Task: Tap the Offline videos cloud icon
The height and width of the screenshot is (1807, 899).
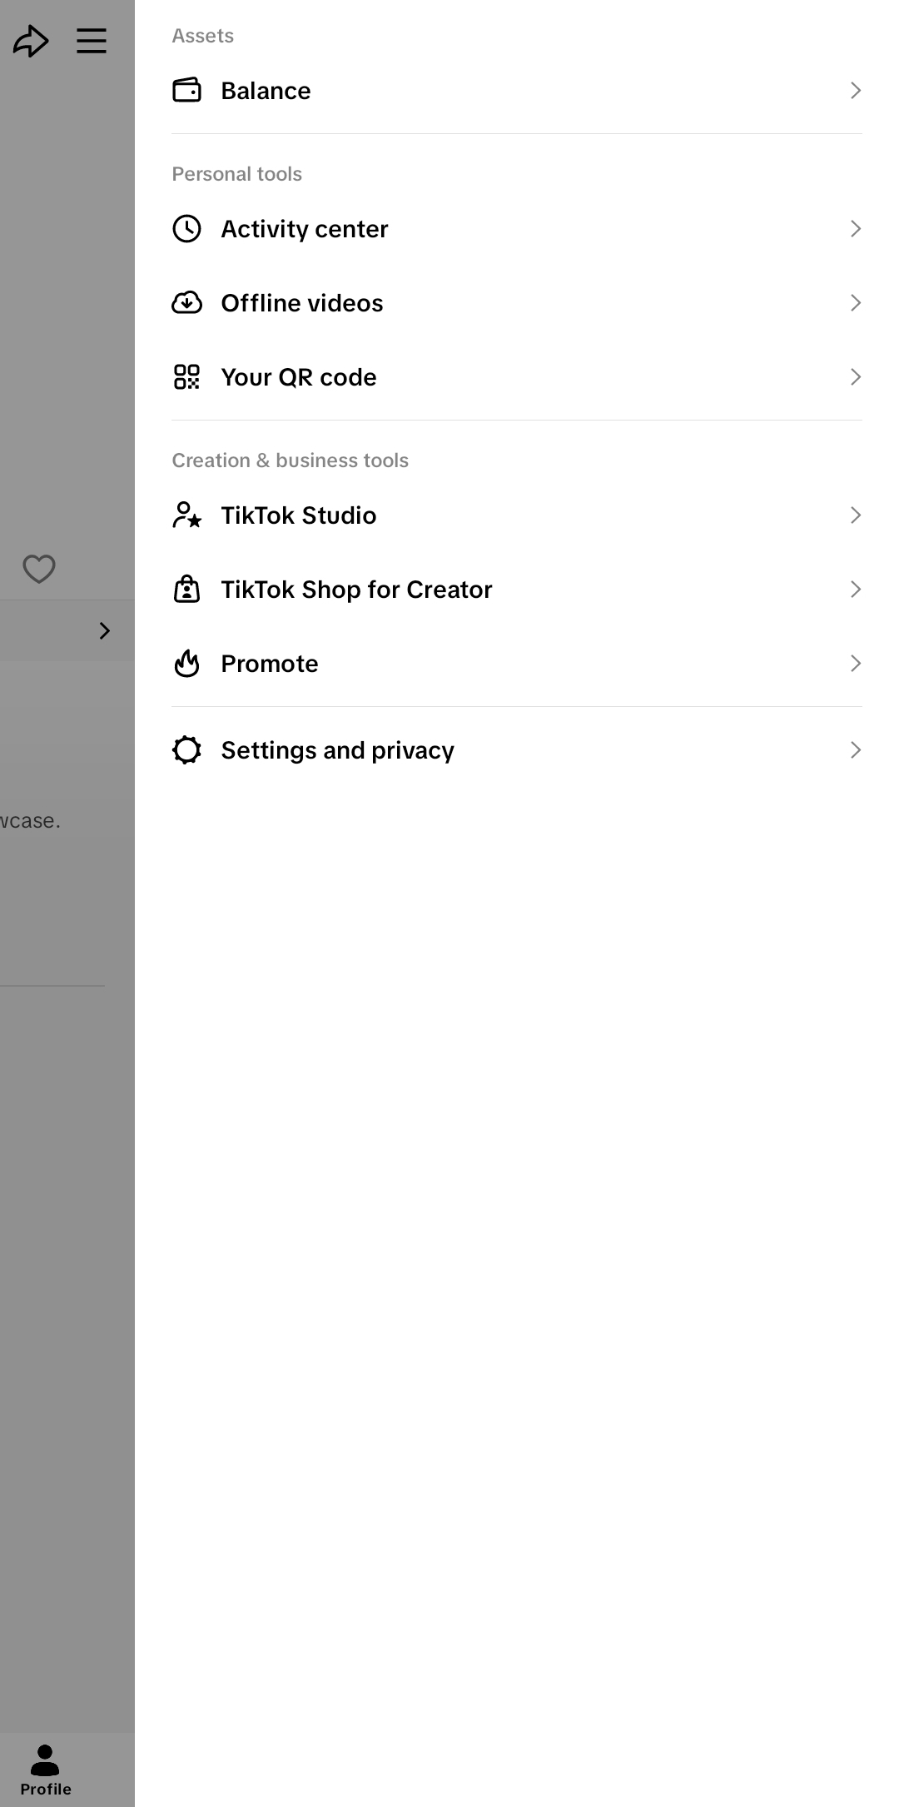Action: (x=186, y=302)
